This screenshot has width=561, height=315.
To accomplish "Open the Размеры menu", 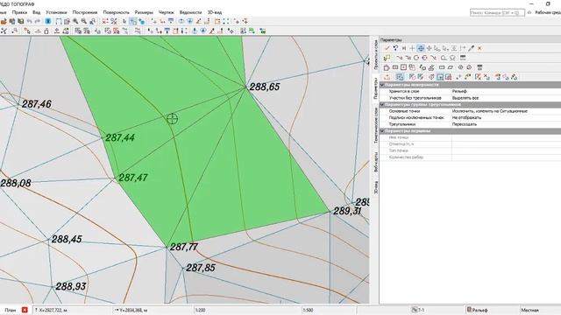I will pos(144,12).
